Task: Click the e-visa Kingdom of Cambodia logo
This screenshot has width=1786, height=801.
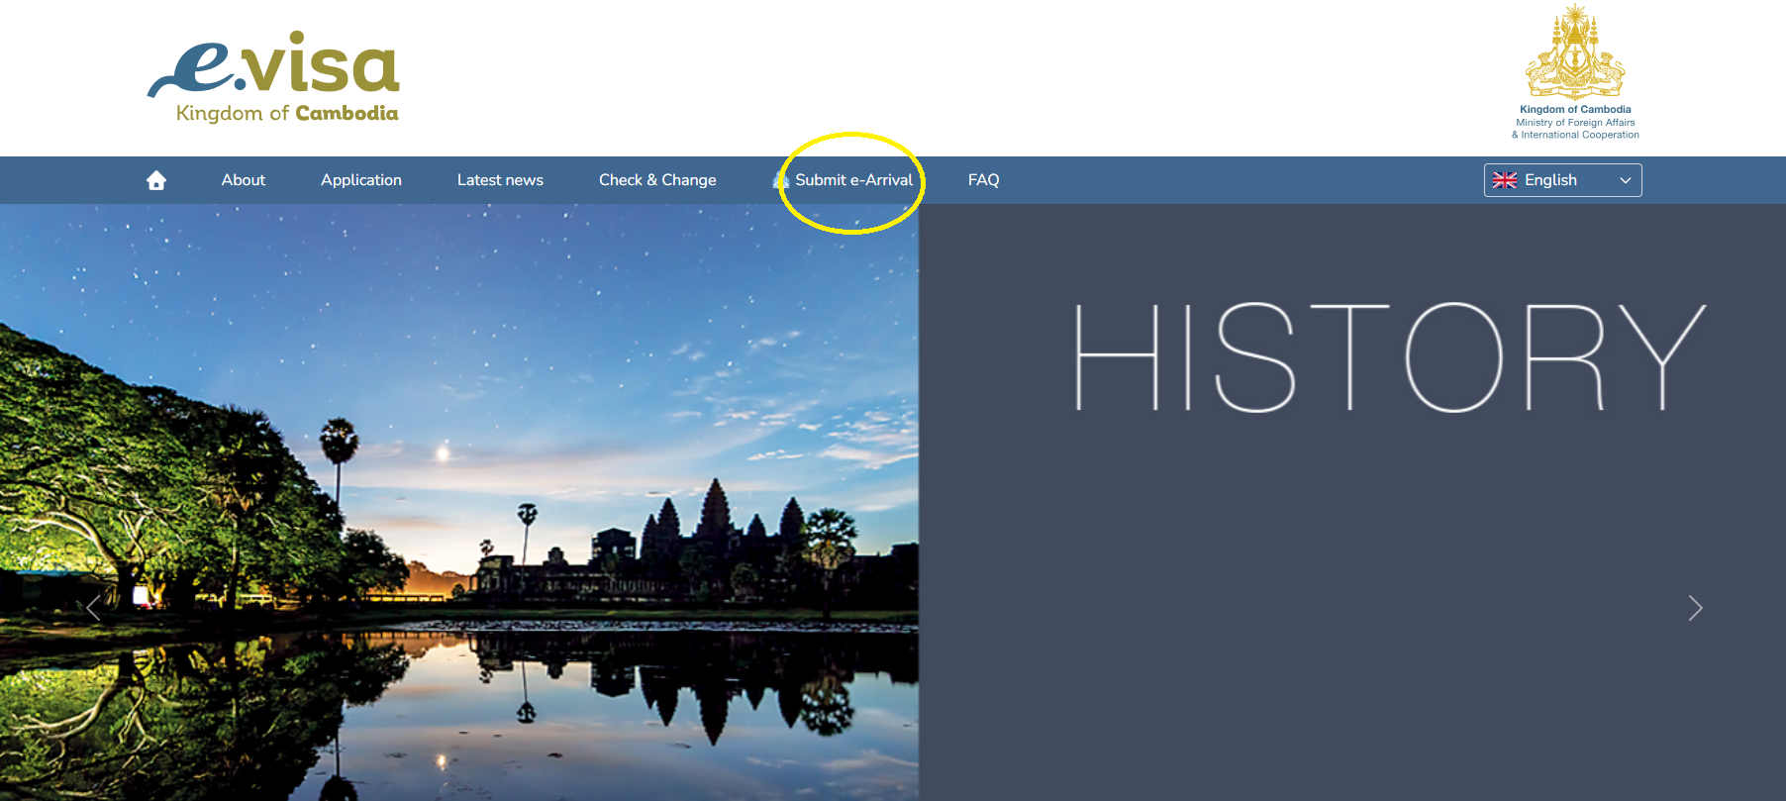Action: 274,77
